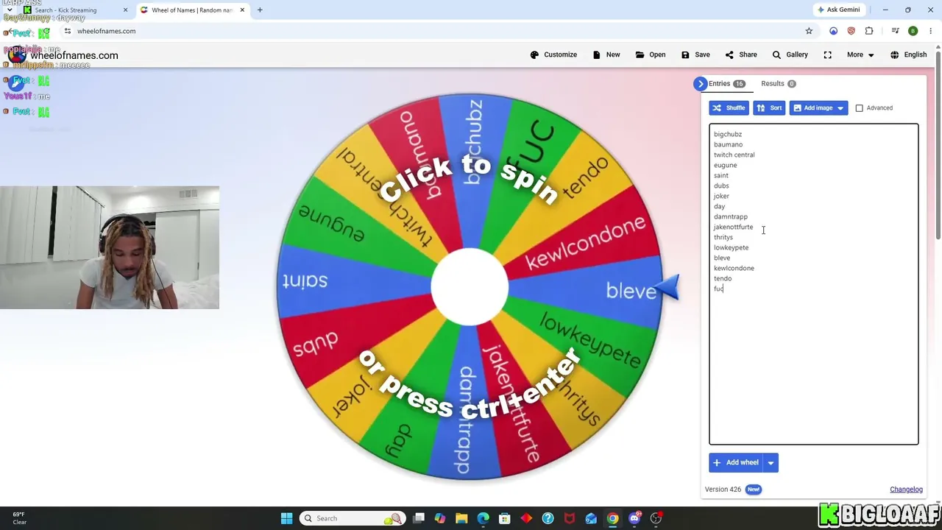Close the Wheel of Names tab
Viewport: 942px width, 530px height.
242,10
